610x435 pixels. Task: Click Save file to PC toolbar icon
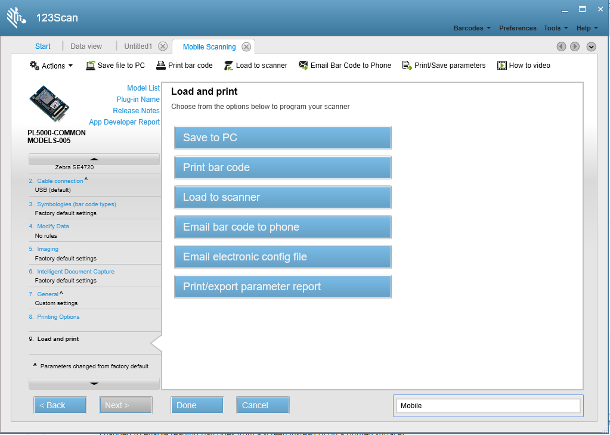point(90,66)
